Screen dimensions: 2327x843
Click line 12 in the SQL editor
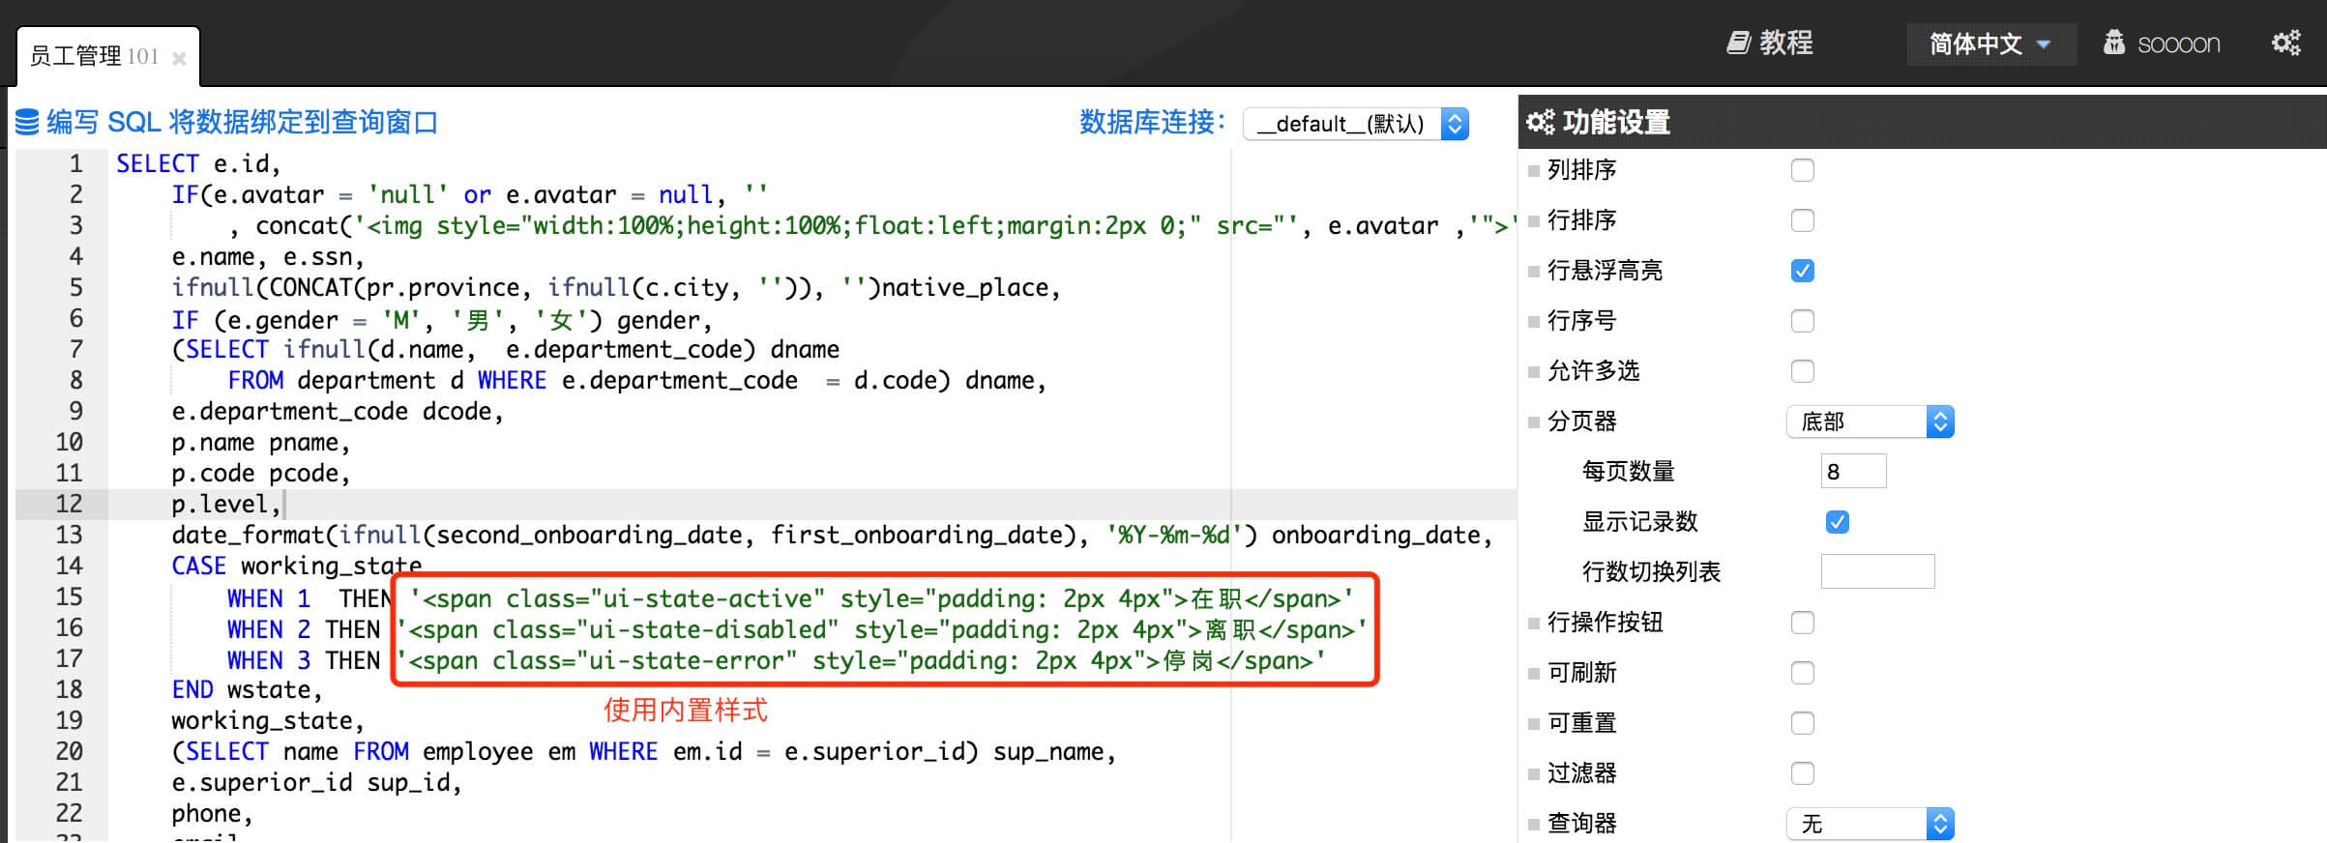677,505
